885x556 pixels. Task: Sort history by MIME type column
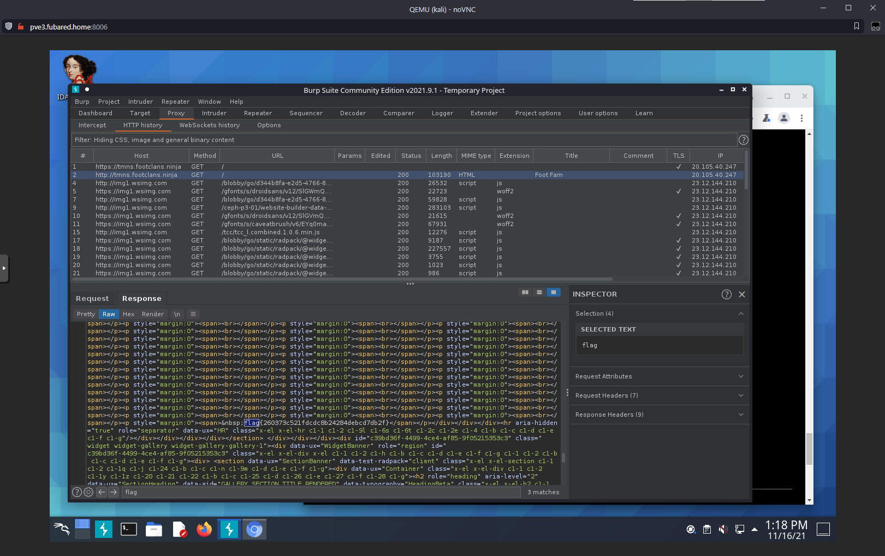click(476, 156)
